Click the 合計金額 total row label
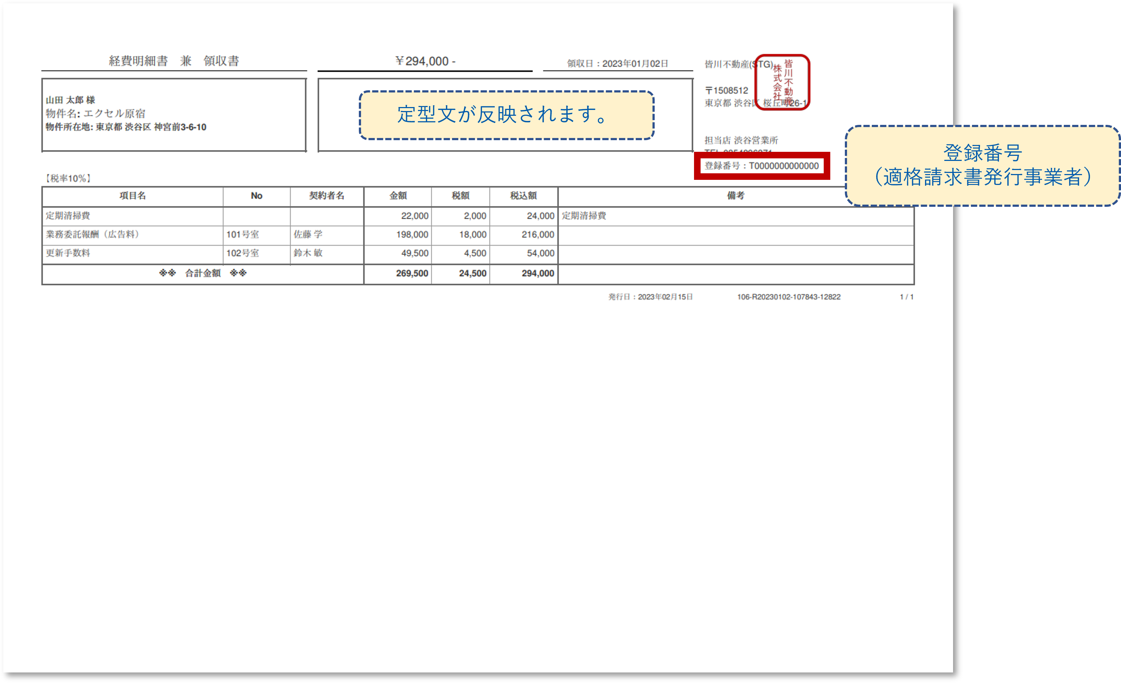Viewport: 1121px width, 683px height. point(203,273)
